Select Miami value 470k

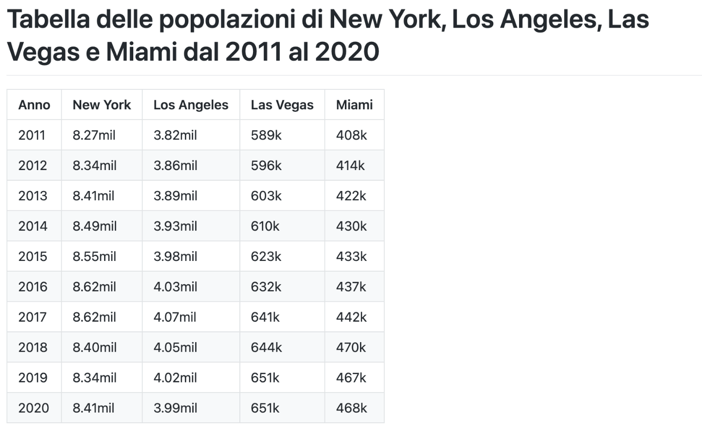[x=351, y=347]
